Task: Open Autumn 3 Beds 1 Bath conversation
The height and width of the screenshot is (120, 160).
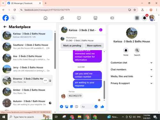Action: [27, 103]
